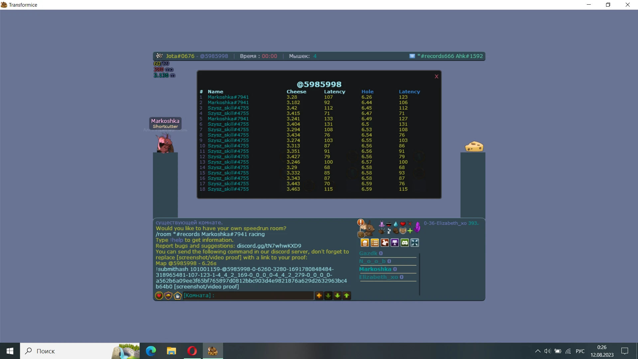Click Szysz_skill#4755 in leaderboard row 18
638x359 pixels.
(228, 189)
